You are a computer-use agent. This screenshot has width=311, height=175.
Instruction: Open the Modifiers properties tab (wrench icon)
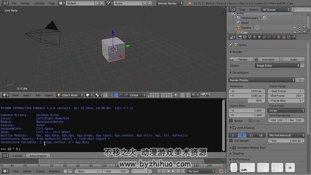269,37
